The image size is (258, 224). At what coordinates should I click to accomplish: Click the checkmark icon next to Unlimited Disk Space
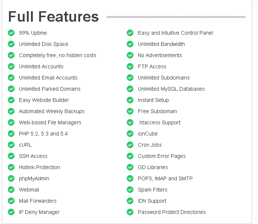pos(11,44)
